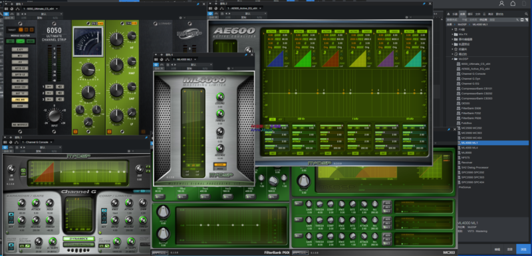Click the NO MODULE button in 6050
Screen dimensions: 532x256
20,125
